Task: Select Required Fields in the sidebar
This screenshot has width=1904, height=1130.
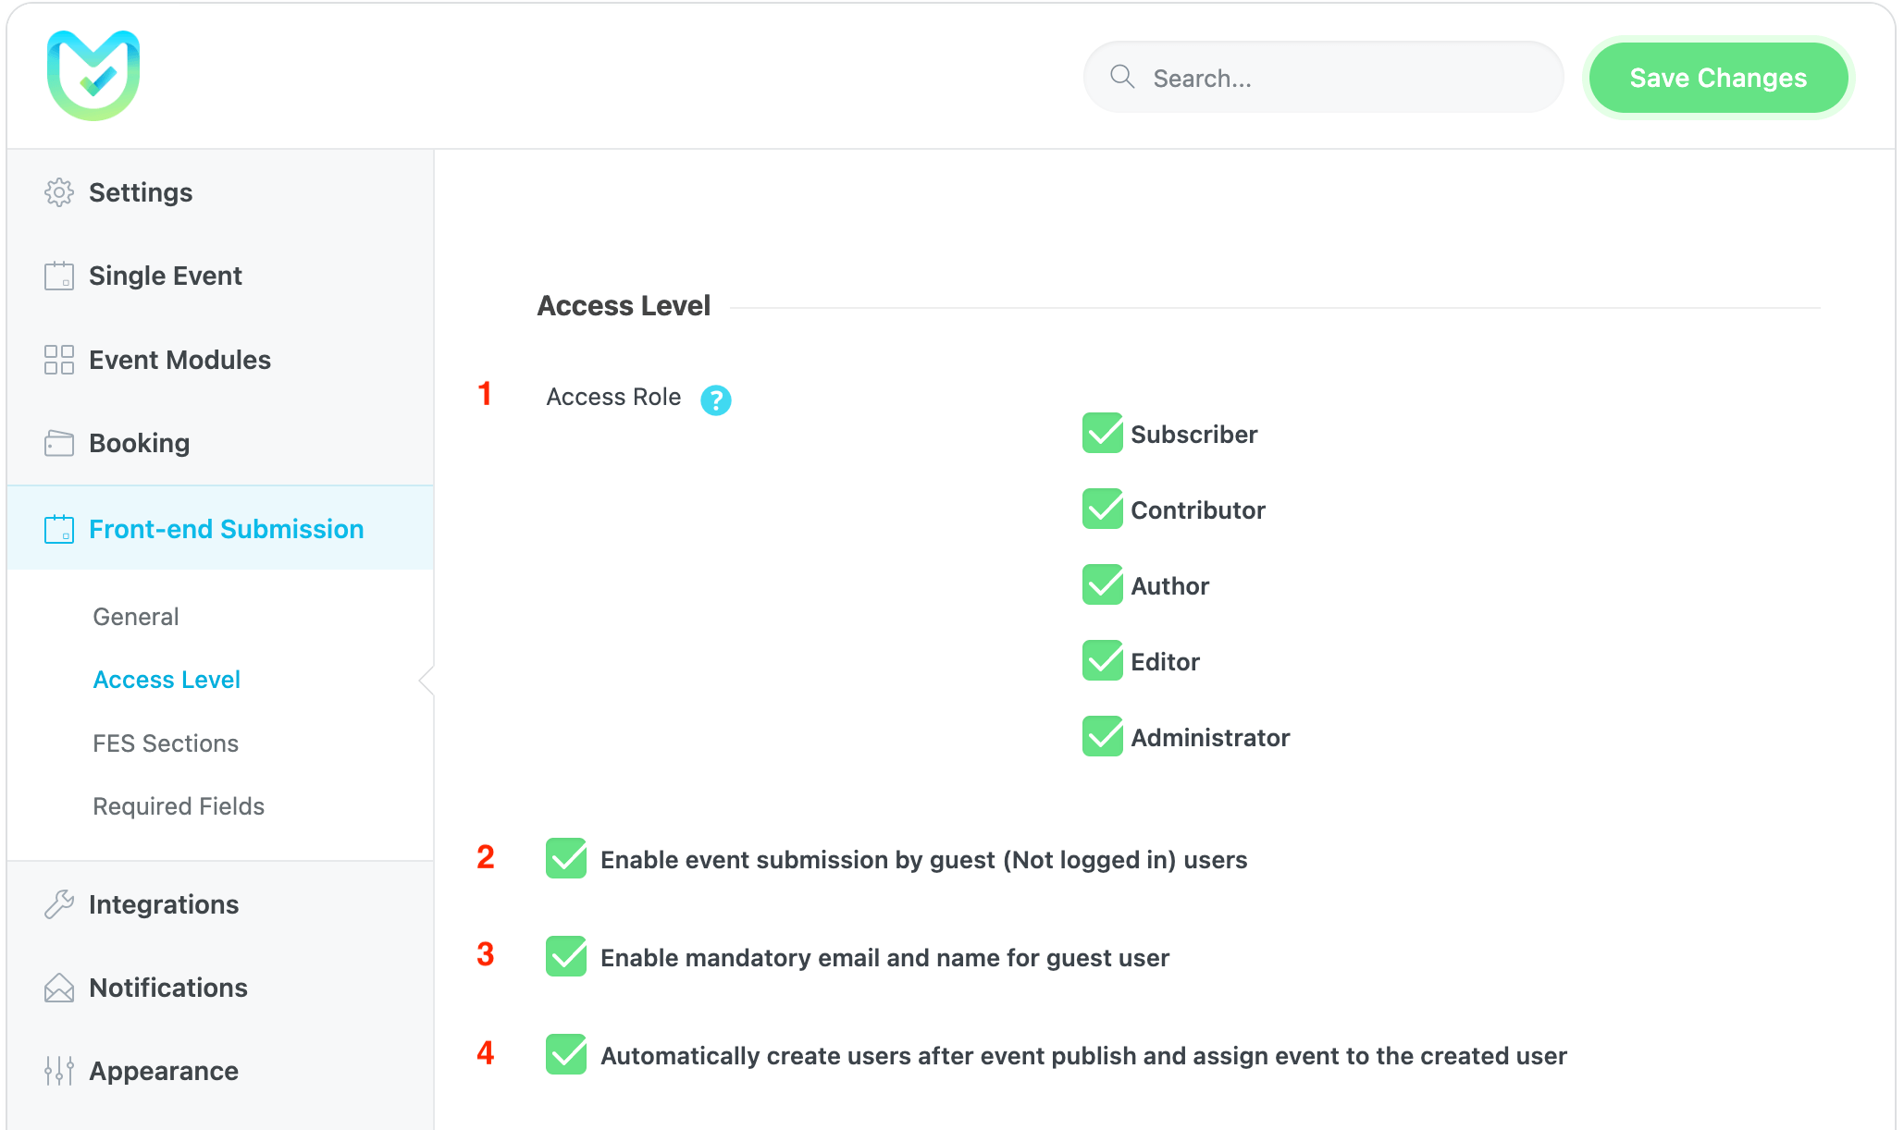Action: 179,806
